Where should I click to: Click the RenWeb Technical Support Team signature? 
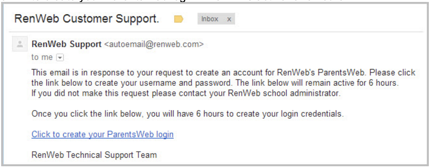tap(94, 155)
